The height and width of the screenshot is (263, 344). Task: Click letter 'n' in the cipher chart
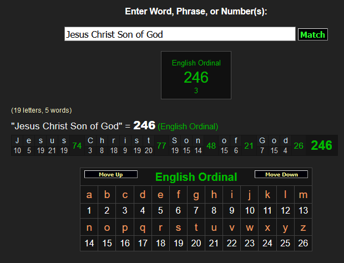coord(89,227)
